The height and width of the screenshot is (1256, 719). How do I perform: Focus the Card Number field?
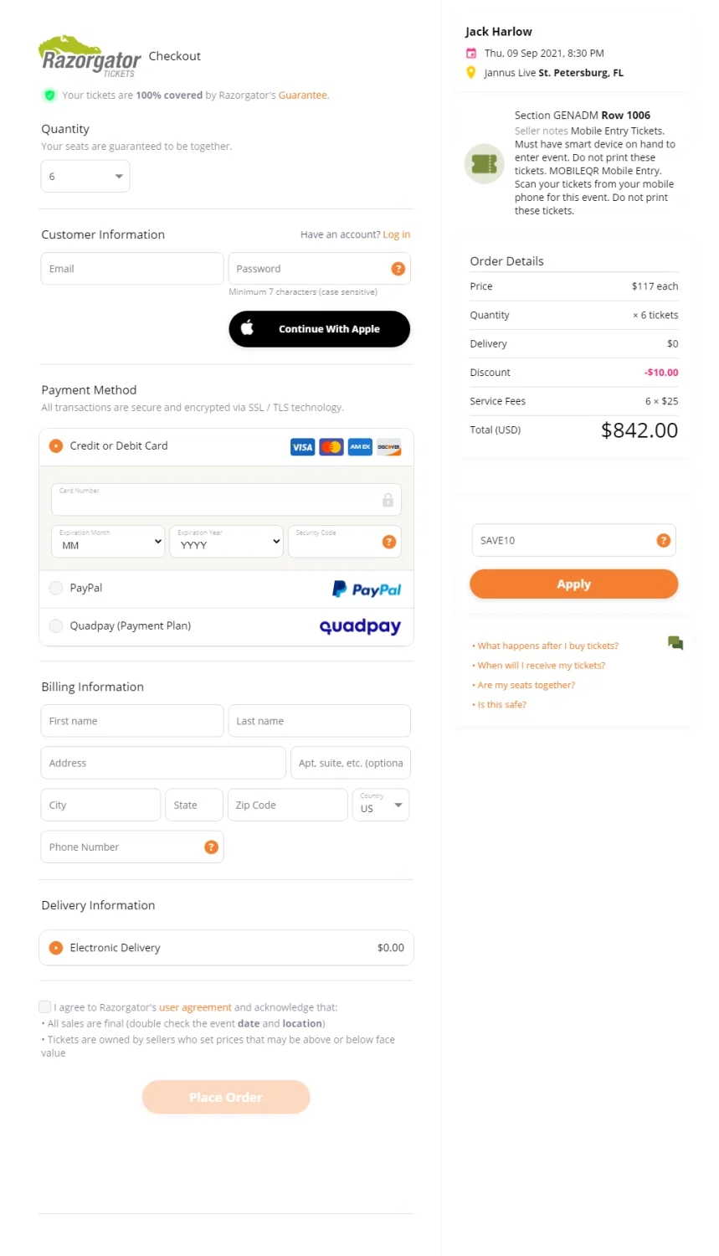pos(226,500)
